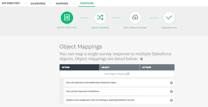This screenshot has width=208, height=107.
Task: Click the OBJECT column header
Action: (x=119, y=67)
